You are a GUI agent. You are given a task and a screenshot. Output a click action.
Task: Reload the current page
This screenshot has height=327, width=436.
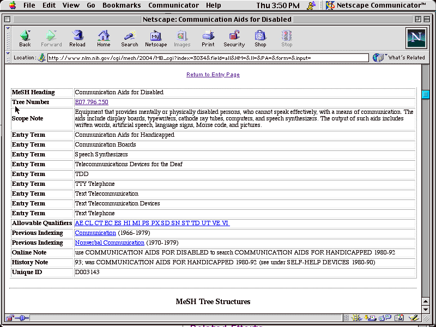tap(77, 38)
